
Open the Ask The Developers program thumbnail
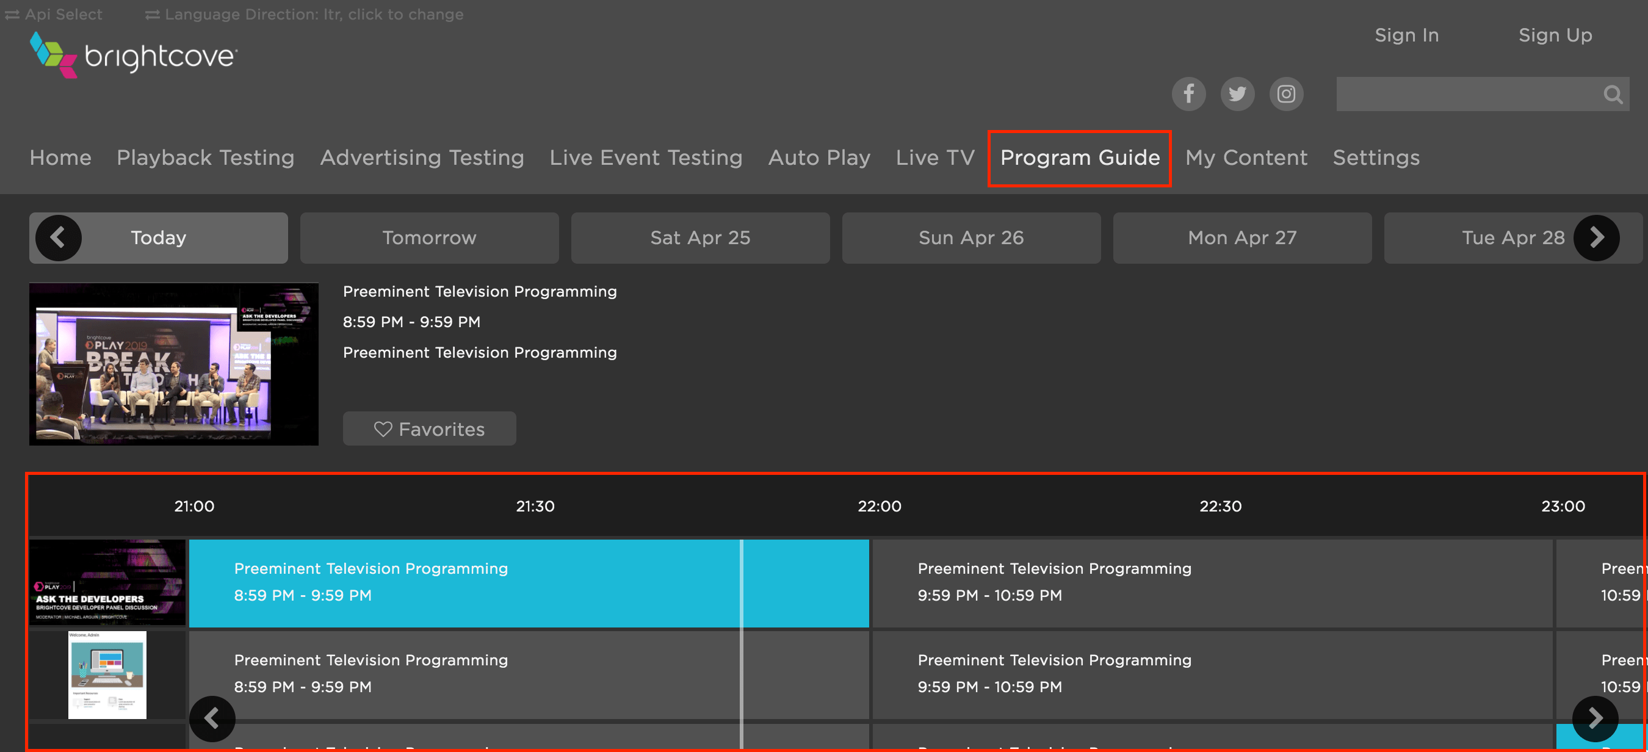(107, 582)
